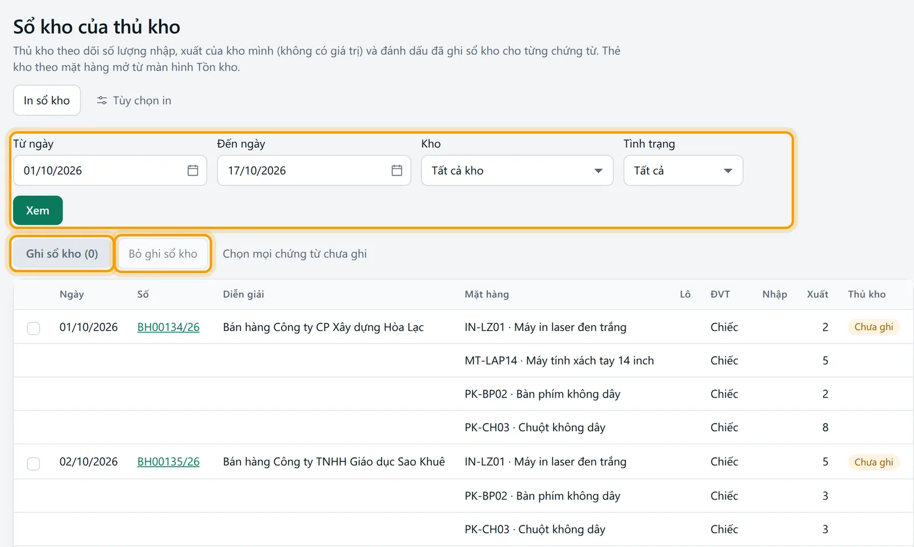Expand the Tình trạng Tất cả dropdown
This screenshot has height=547, width=914.
point(683,171)
